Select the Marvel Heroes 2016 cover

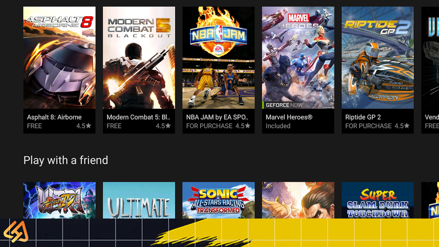[x=298, y=58]
